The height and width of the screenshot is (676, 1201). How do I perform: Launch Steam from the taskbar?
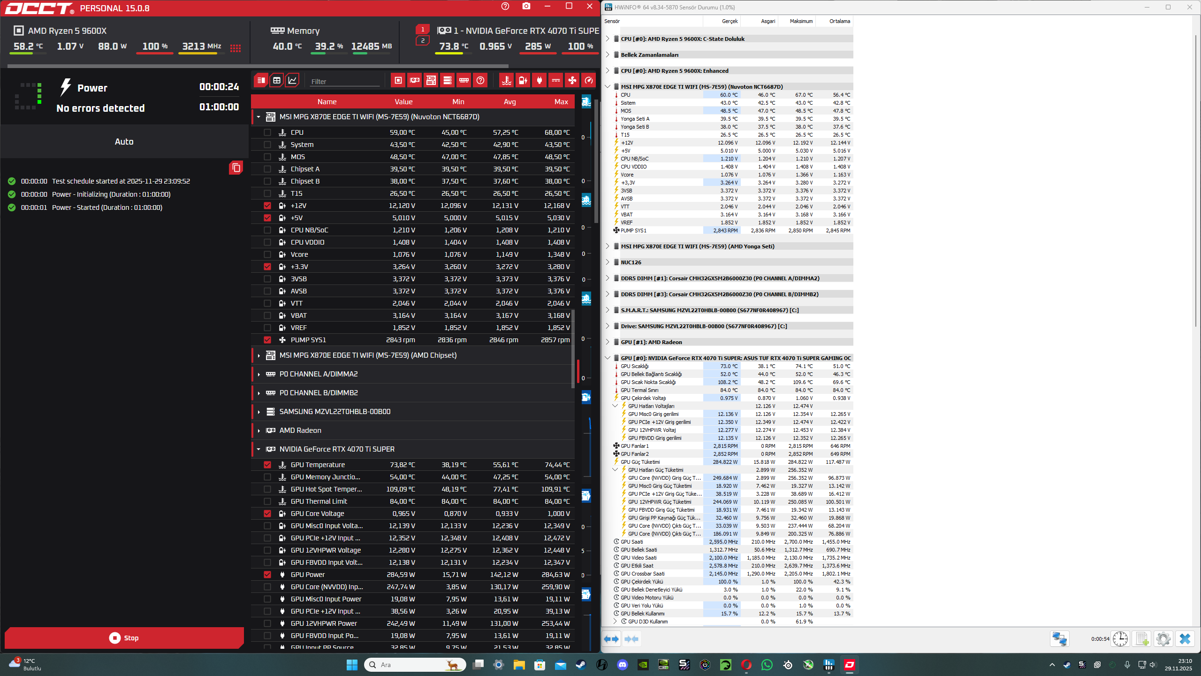click(581, 665)
